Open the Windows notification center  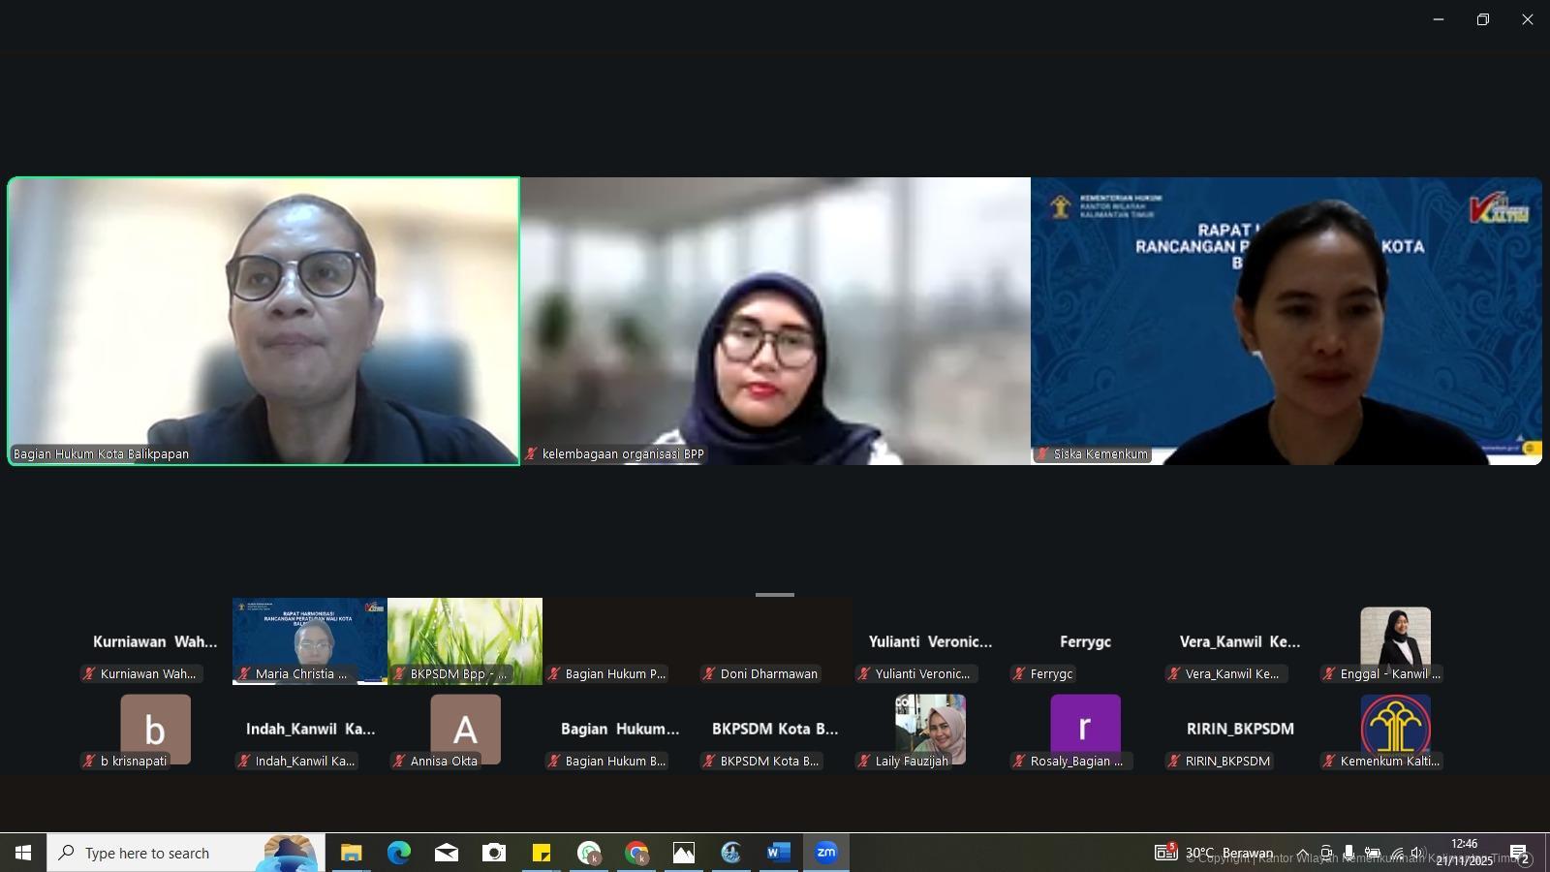click(1518, 853)
